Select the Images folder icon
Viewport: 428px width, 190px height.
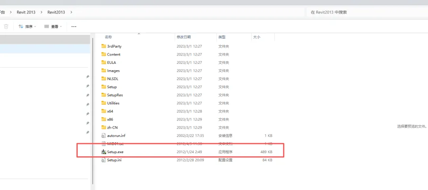coord(103,71)
